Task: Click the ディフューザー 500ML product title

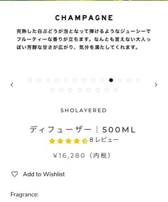Action: coord(83,130)
